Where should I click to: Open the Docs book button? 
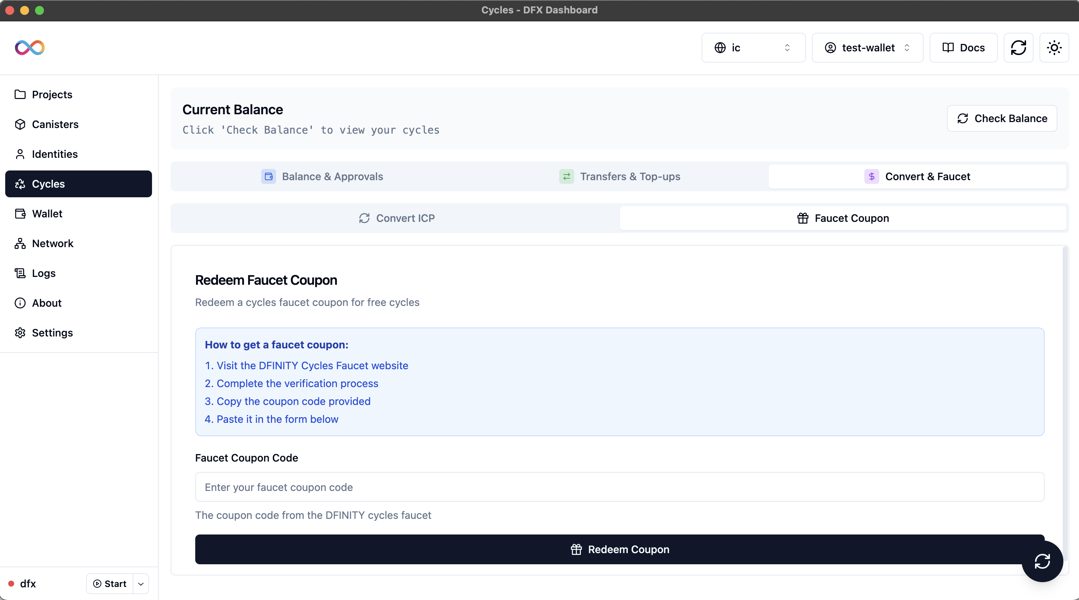pos(963,48)
